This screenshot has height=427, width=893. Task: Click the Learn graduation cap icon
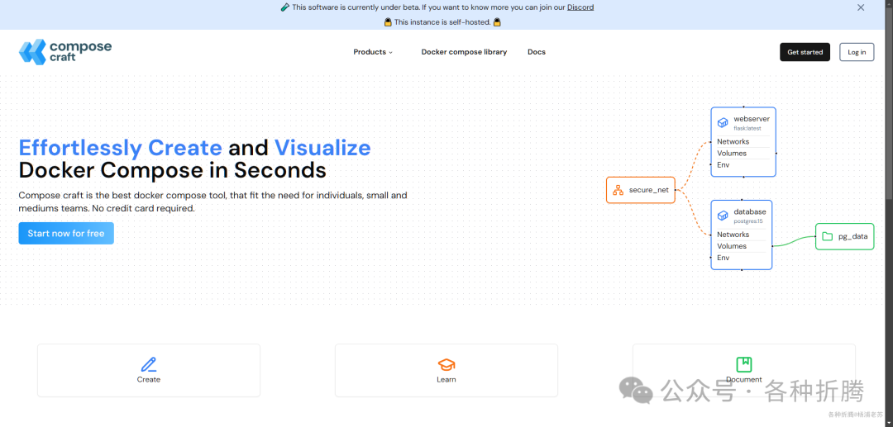[446, 364]
